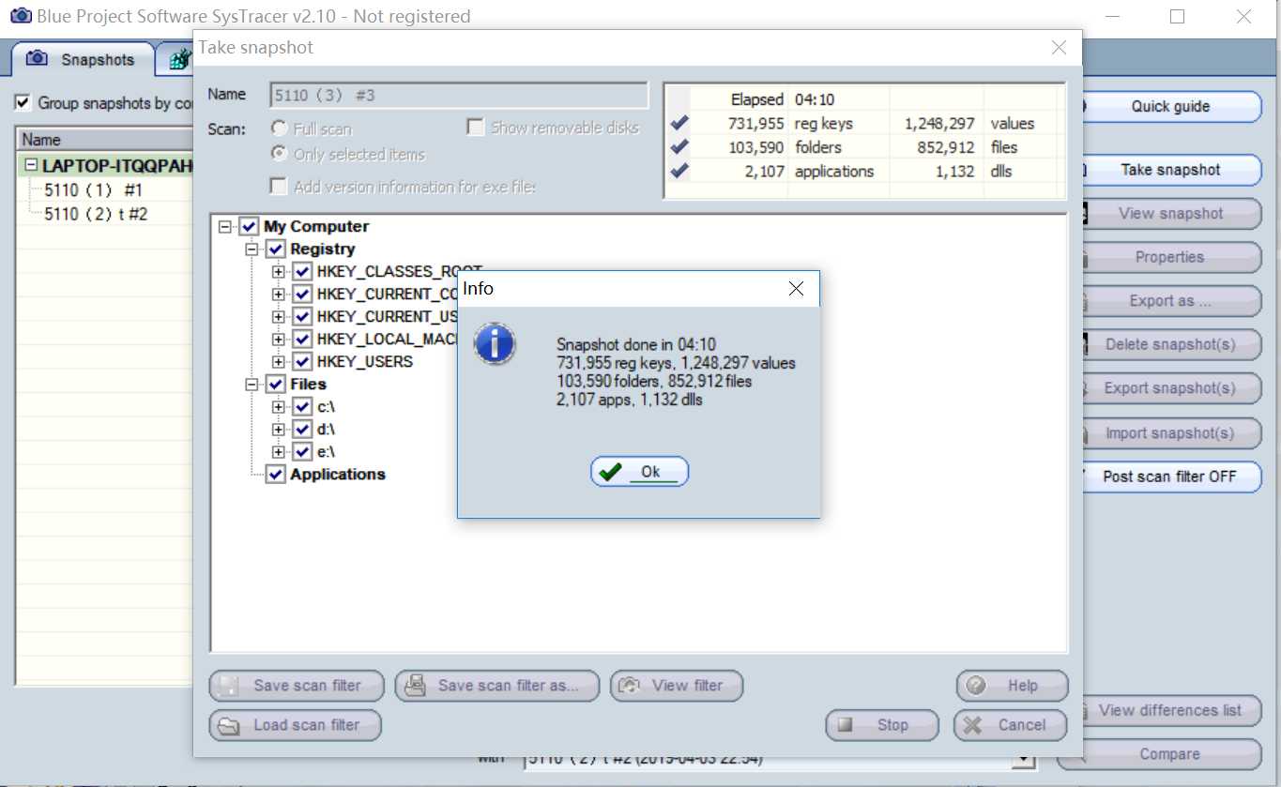Open Help in Take snapshot dialog
Screen dimensions: 1281x787
(1012, 686)
